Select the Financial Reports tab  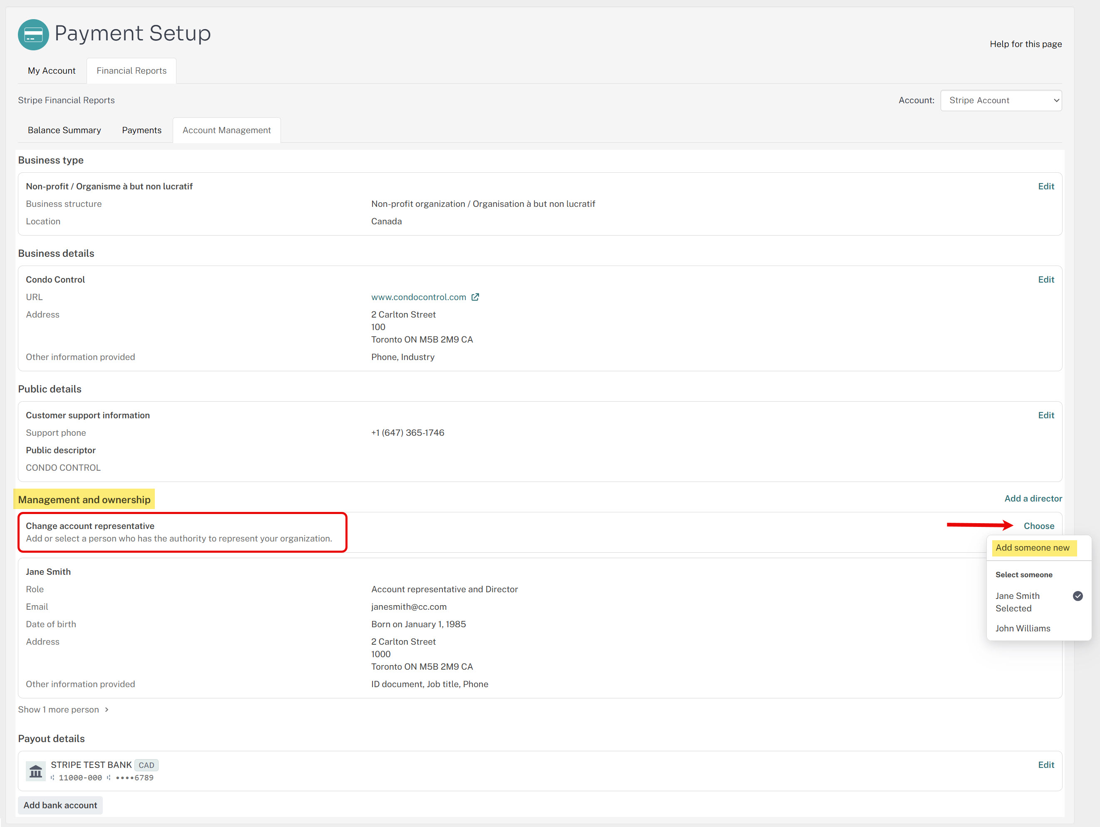click(131, 71)
